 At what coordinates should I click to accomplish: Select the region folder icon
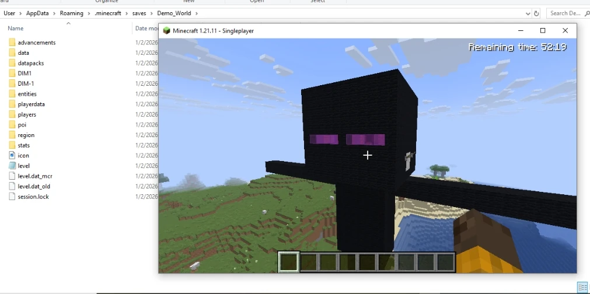tap(12, 135)
